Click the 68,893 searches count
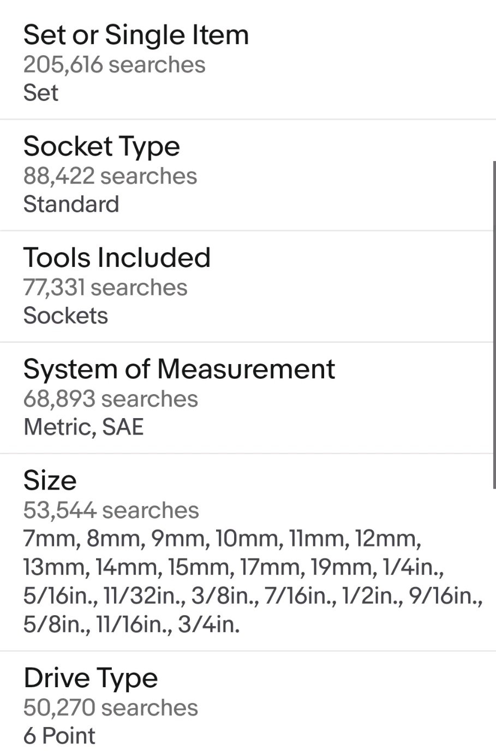The width and height of the screenshot is (496, 756). 111,398
